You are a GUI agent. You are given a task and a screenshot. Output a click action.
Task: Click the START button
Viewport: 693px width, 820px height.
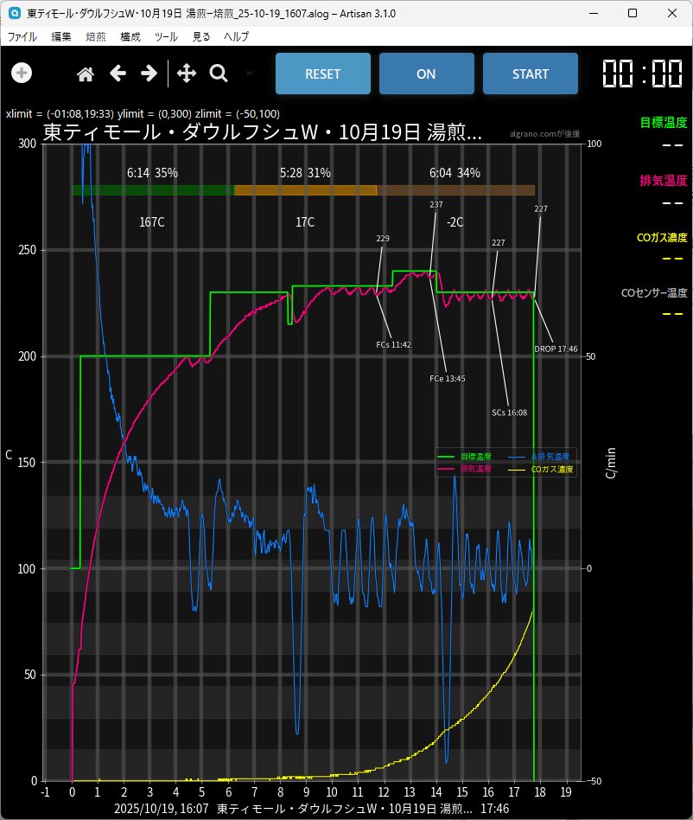tap(530, 74)
